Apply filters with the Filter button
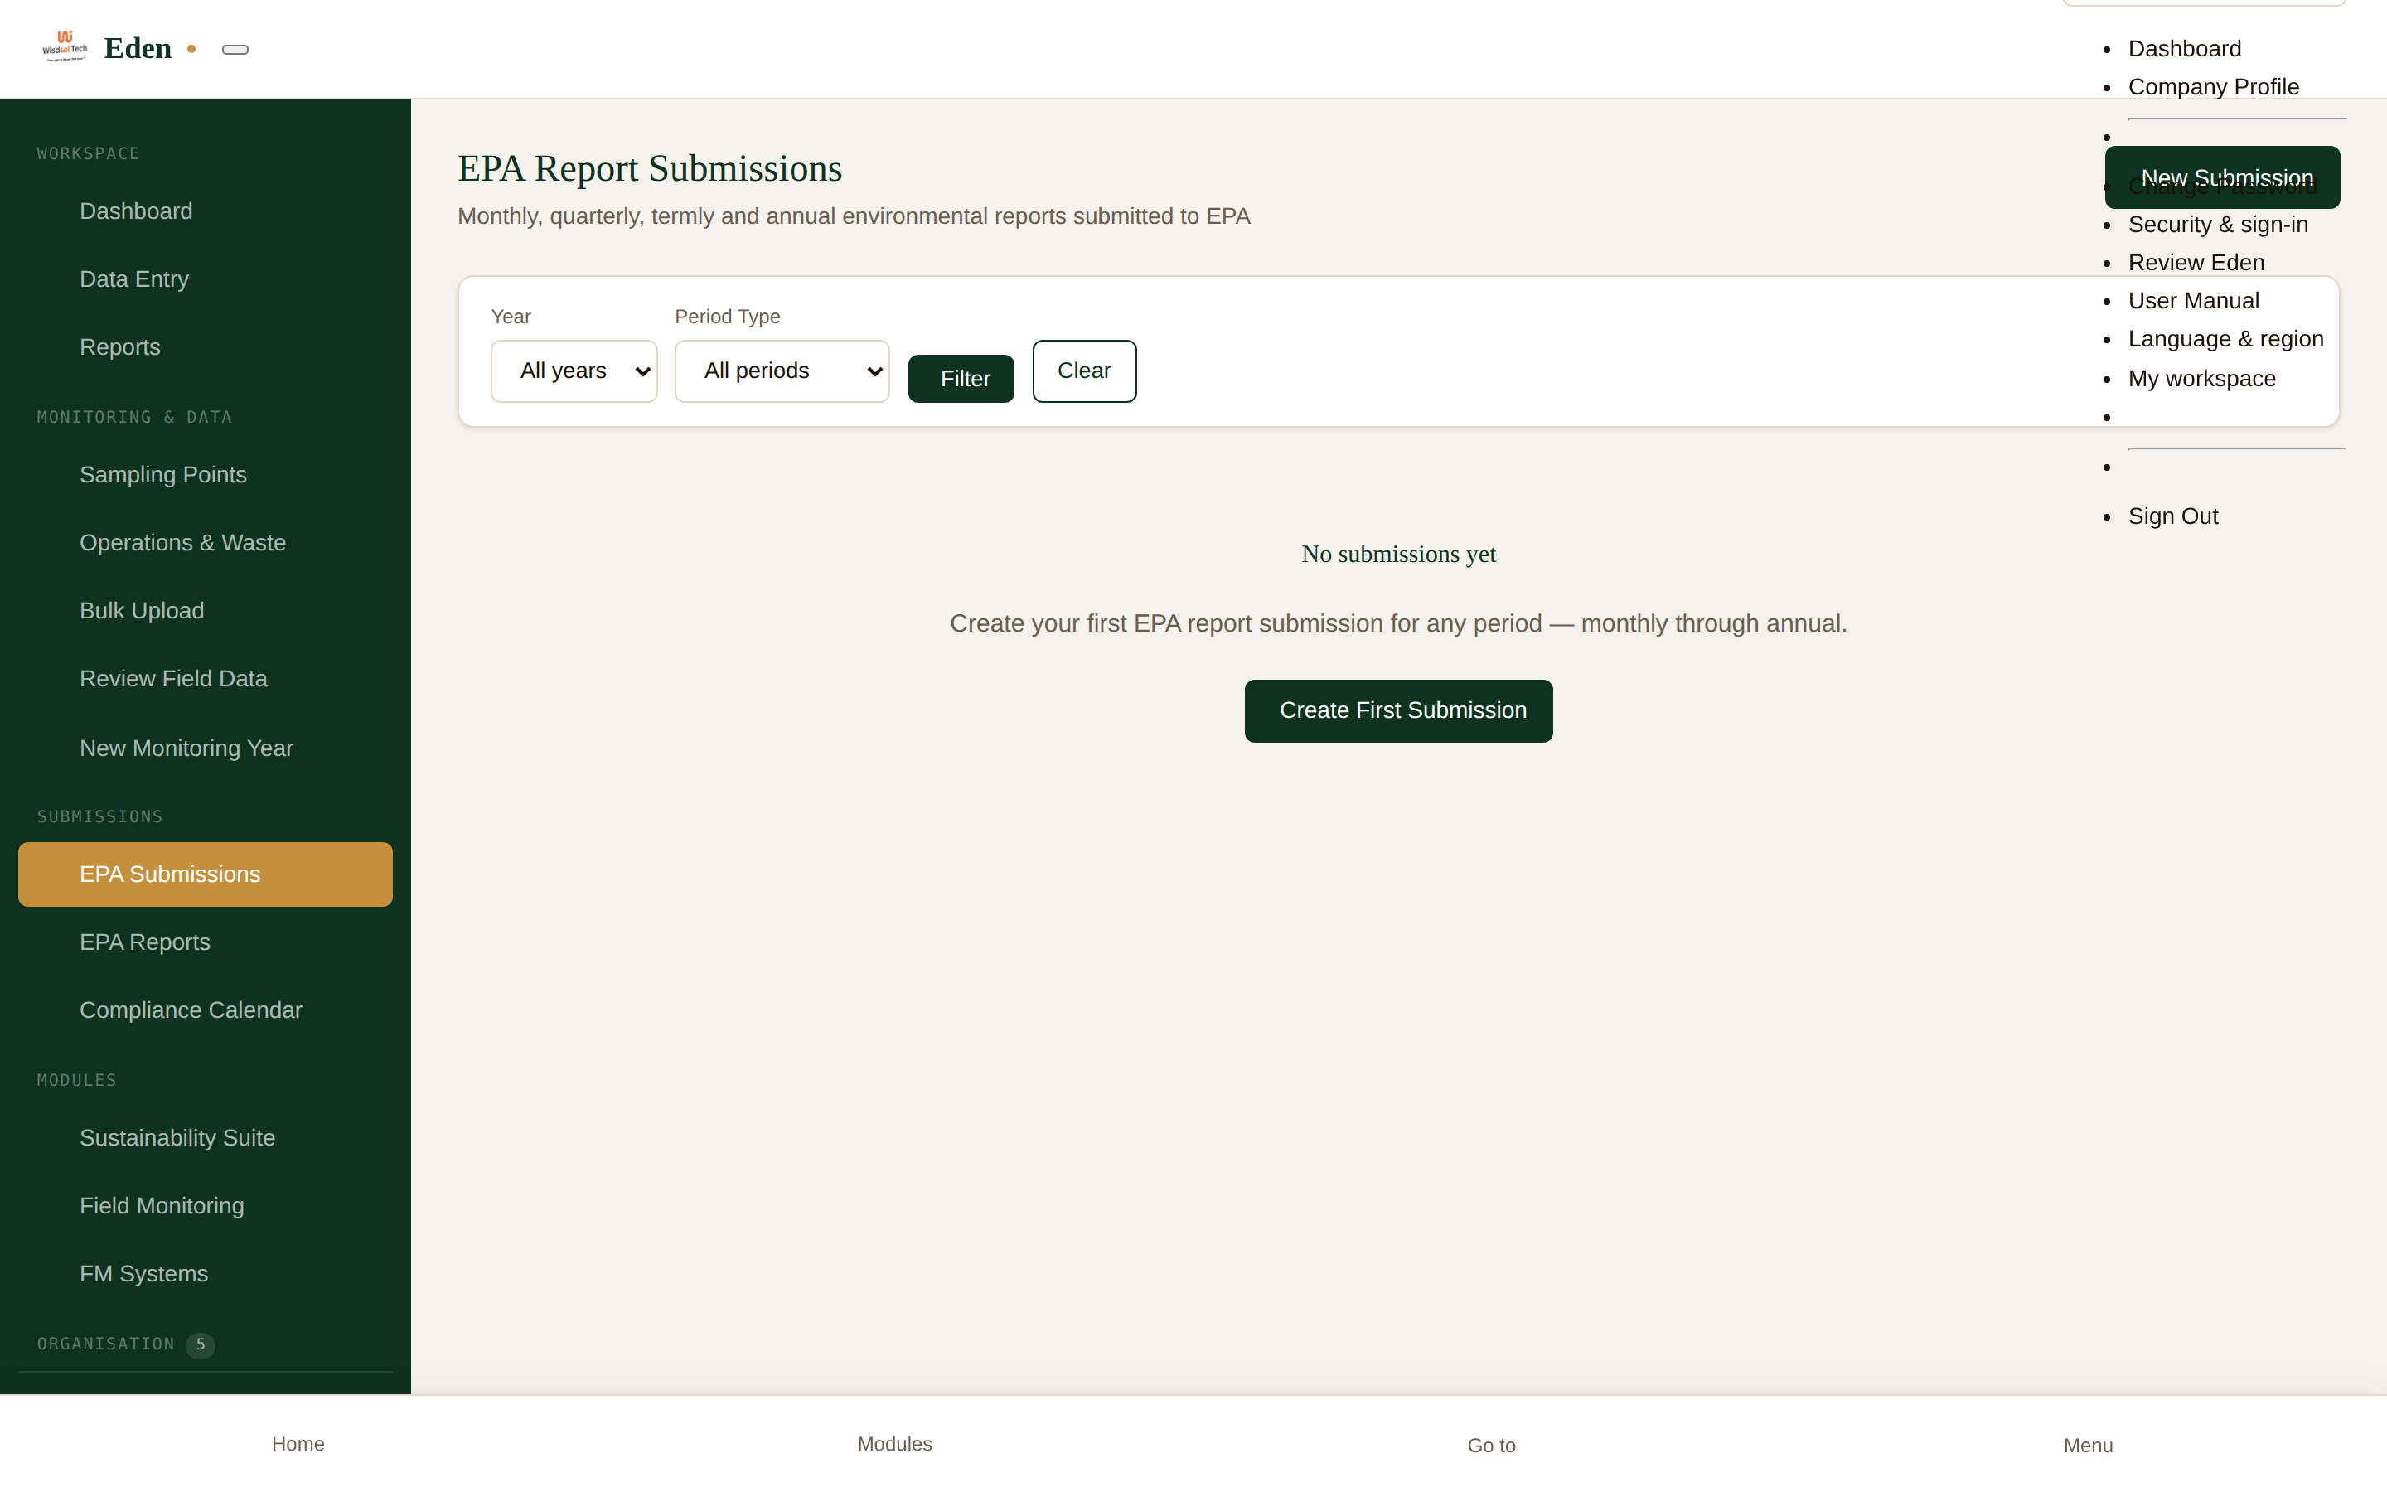This screenshot has height=1492, width=2387. (x=961, y=379)
